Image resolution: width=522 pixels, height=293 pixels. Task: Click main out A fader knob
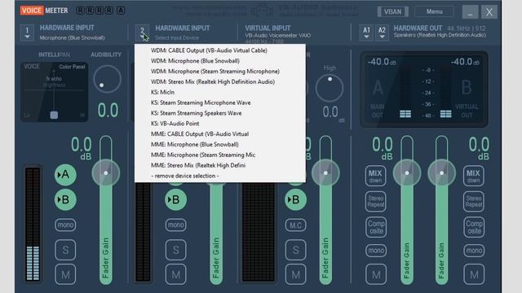point(407,173)
